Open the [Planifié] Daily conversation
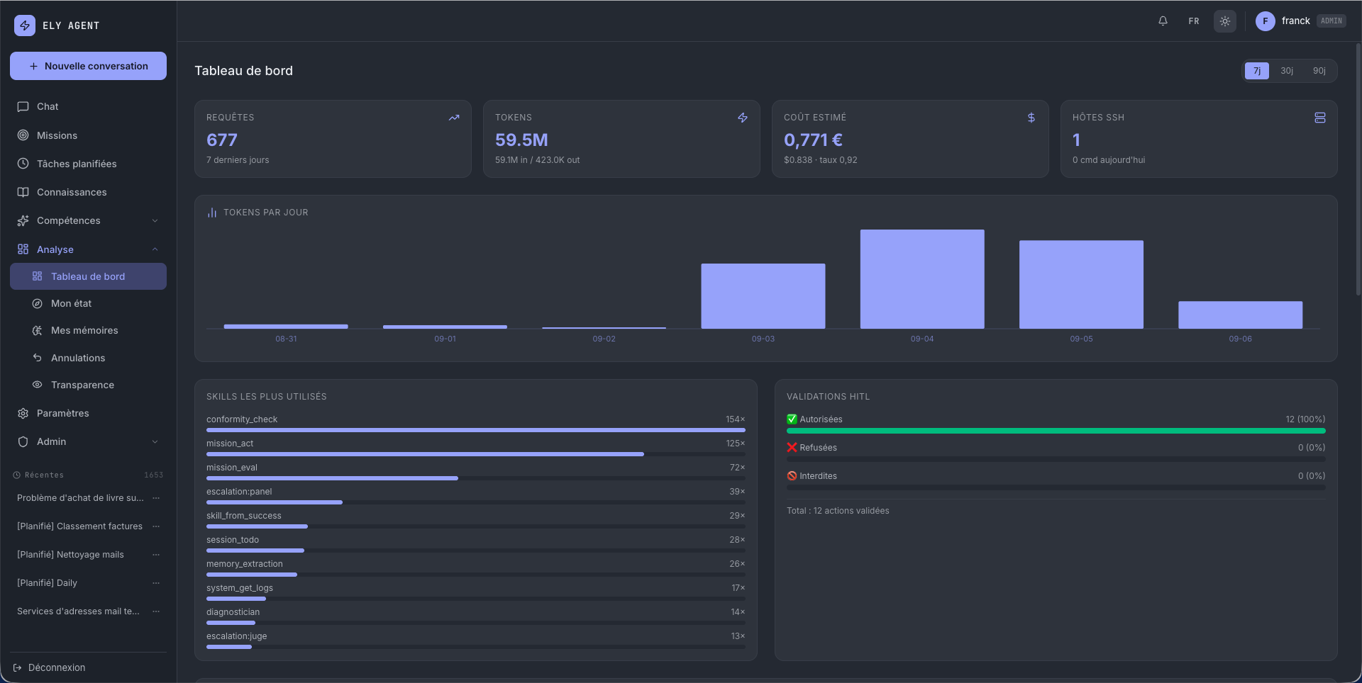The width and height of the screenshot is (1362, 683). pyautogui.click(x=47, y=583)
